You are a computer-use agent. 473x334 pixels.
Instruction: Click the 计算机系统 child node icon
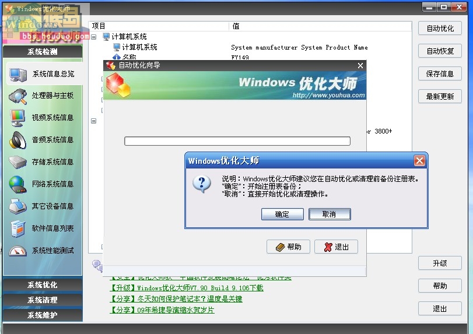pos(117,47)
